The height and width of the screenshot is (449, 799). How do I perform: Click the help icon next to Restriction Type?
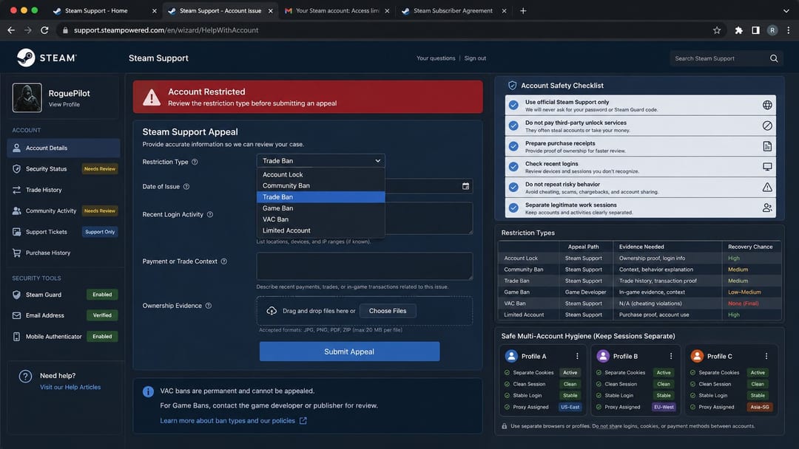(x=195, y=162)
